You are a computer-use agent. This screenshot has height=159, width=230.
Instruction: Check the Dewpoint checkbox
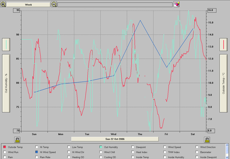133,147
